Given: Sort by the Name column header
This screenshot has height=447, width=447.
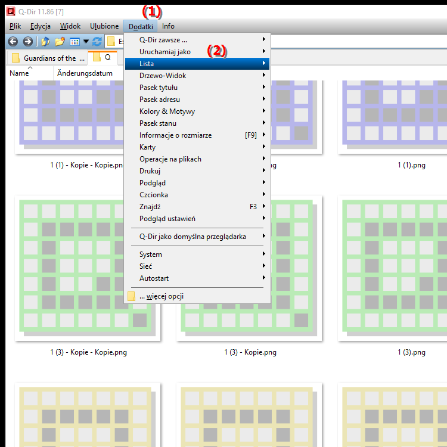Looking at the screenshot, I should [x=30, y=73].
